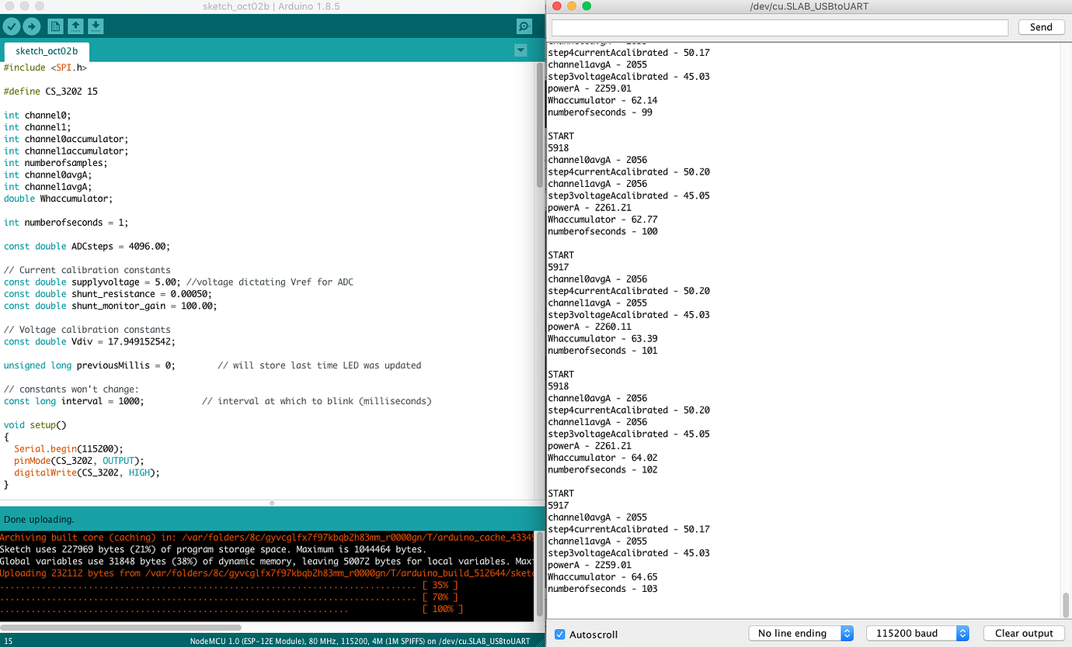The image size is (1072, 647).
Task: Click the Verify sketch checkmark icon
Action: pos(12,26)
